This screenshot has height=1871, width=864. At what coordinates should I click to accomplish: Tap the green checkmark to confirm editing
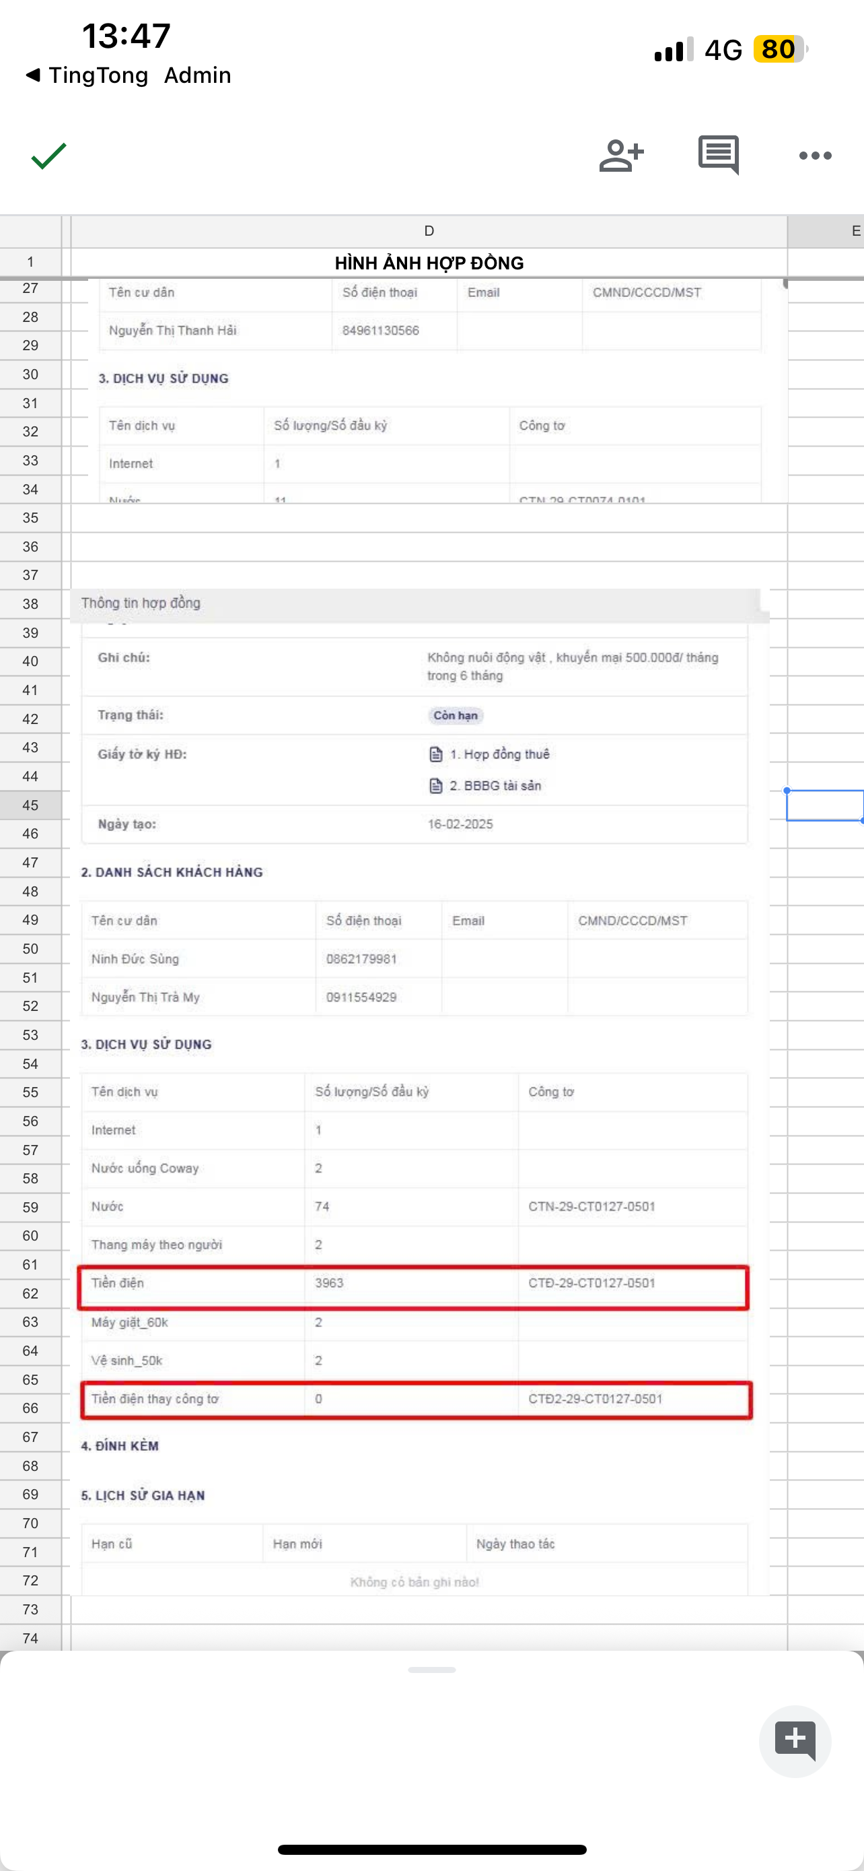click(48, 156)
